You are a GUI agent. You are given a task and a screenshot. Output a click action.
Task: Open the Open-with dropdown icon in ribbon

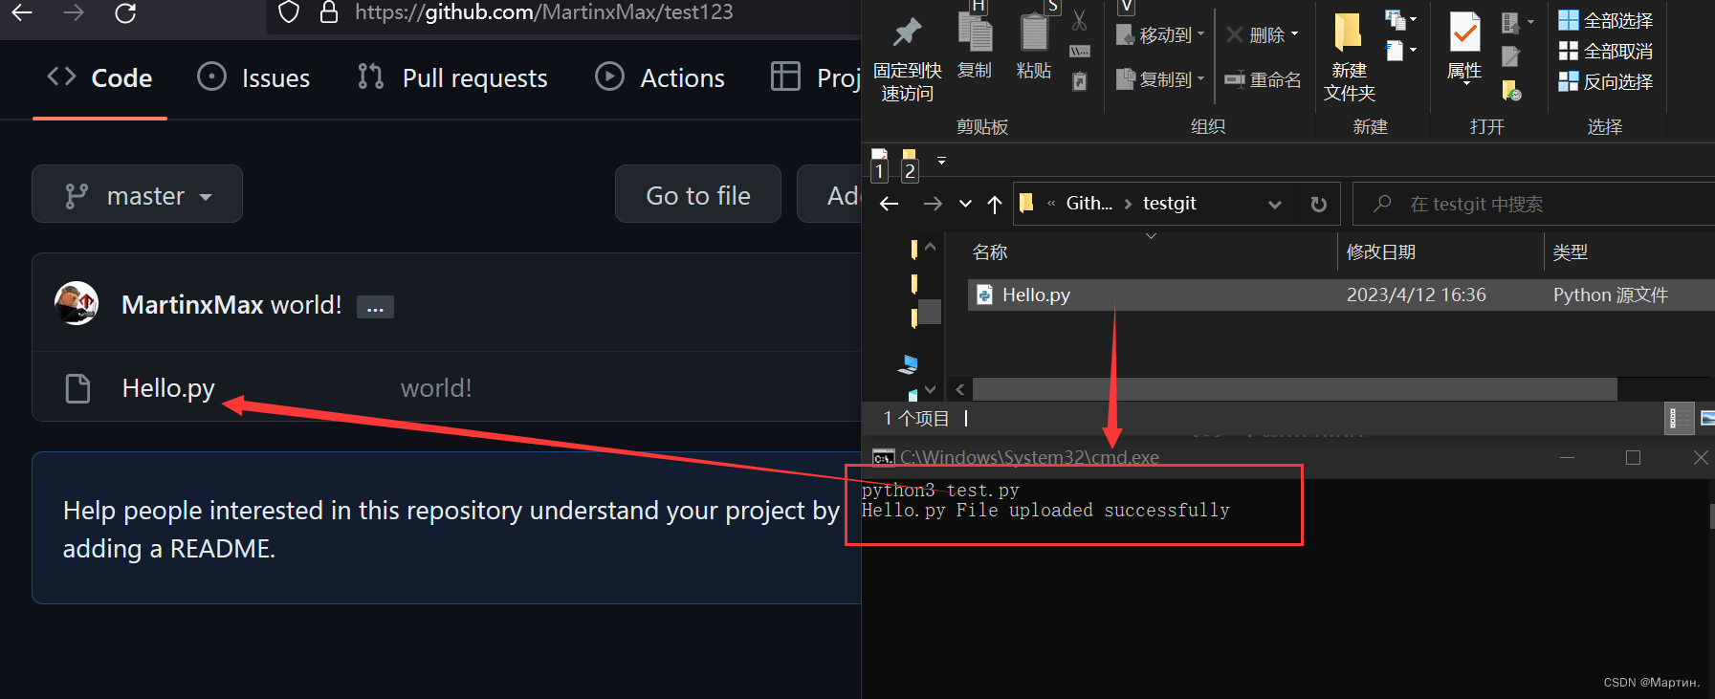1517,22
